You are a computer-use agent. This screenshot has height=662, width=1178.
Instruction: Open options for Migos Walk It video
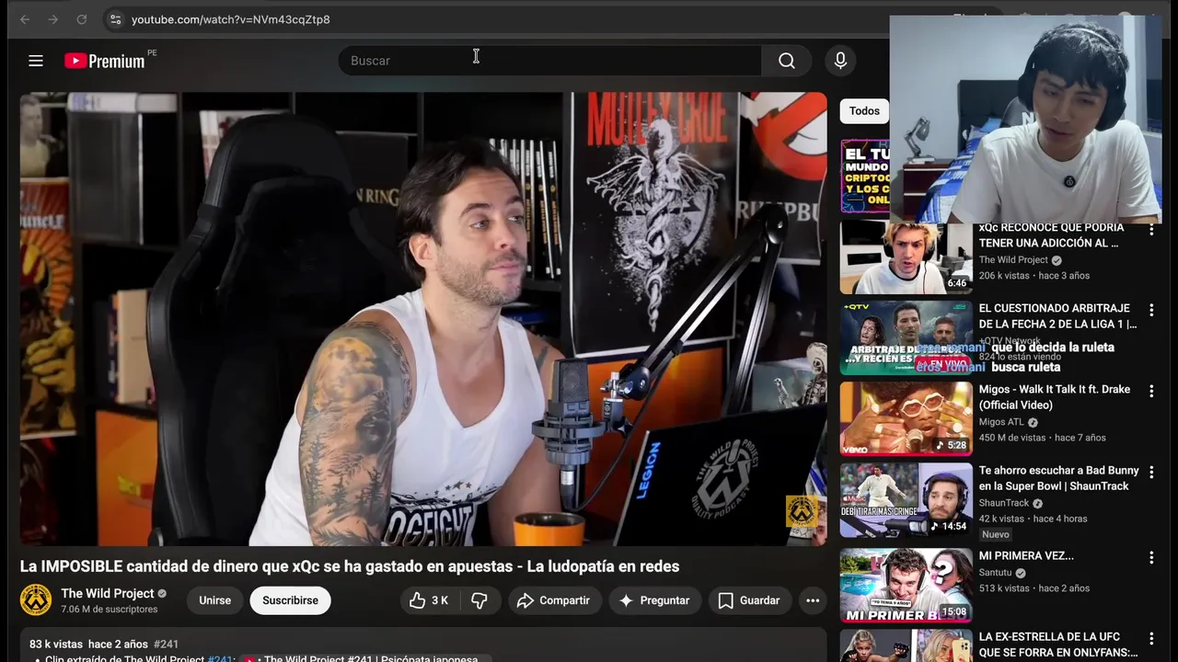point(1150,392)
